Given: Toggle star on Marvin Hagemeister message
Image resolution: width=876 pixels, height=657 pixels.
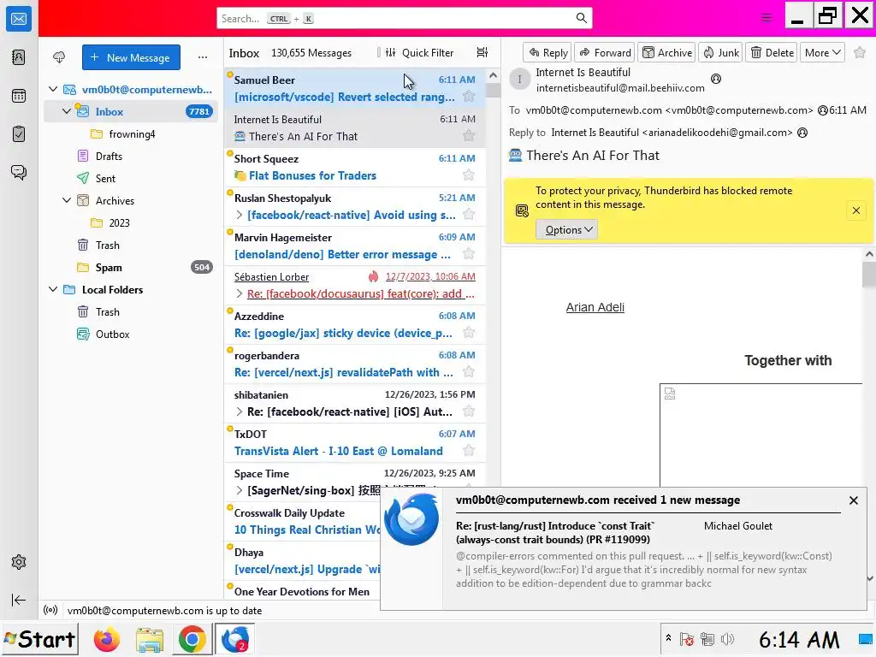Looking at the screenshot, I should point(469,253).
